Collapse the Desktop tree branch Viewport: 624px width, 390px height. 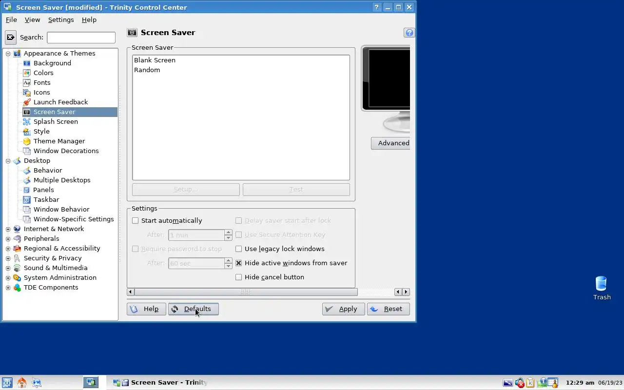tap(8, 161)
